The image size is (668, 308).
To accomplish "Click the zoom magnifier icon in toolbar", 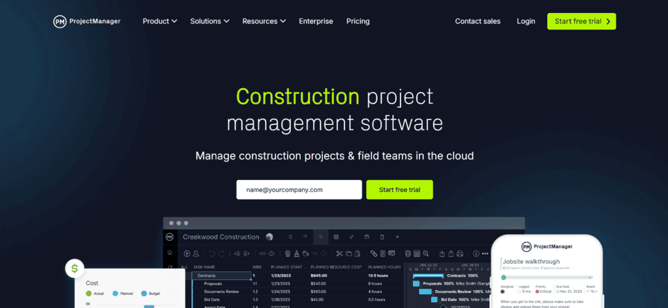I will click(x=425, y=253).
